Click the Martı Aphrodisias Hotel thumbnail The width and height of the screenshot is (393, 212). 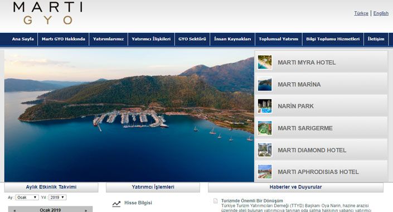pos(265,172)
